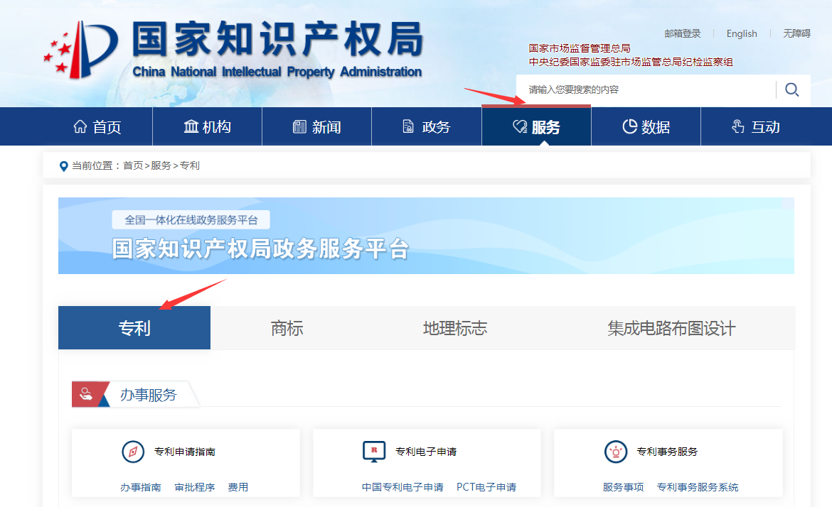Screen dimensions: 832x507
Task: Click 首页 in the breadcrumb path
Action: (133, 166)
